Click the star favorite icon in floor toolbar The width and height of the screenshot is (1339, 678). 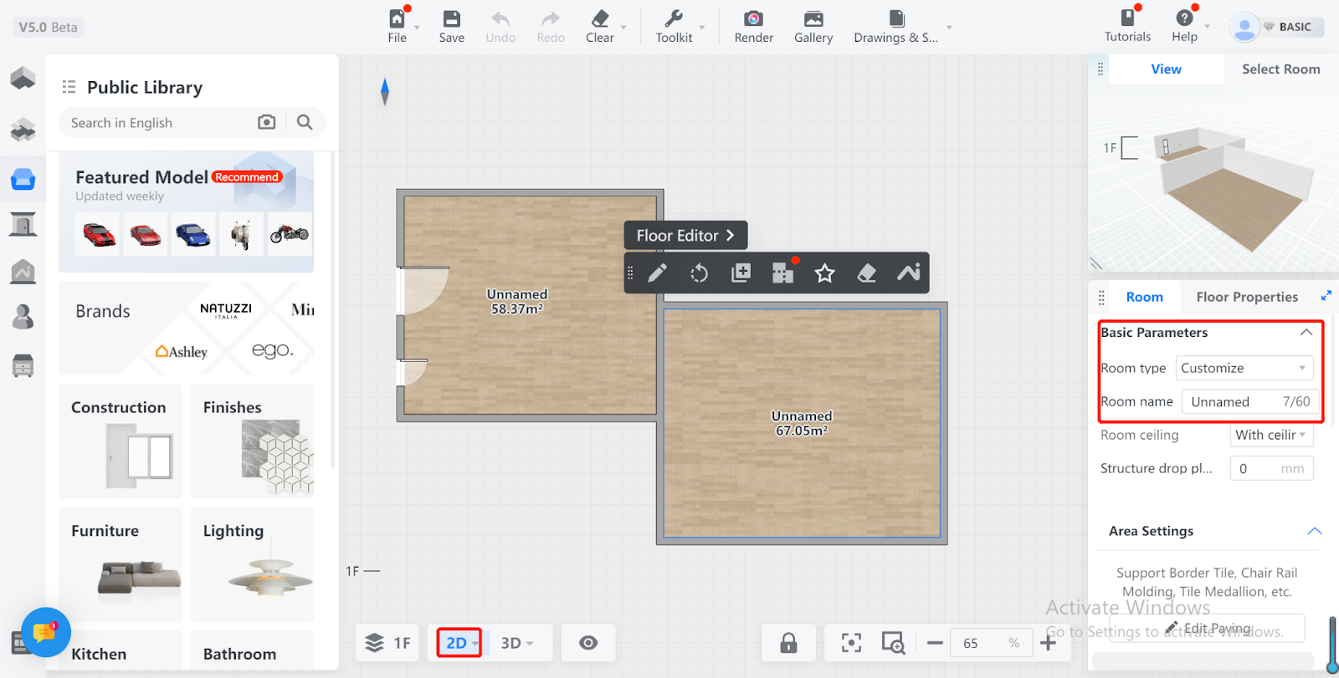click(x=824, y=273)
